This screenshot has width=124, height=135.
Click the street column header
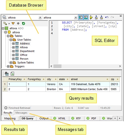pyautogui.click(x=89, y=79)
